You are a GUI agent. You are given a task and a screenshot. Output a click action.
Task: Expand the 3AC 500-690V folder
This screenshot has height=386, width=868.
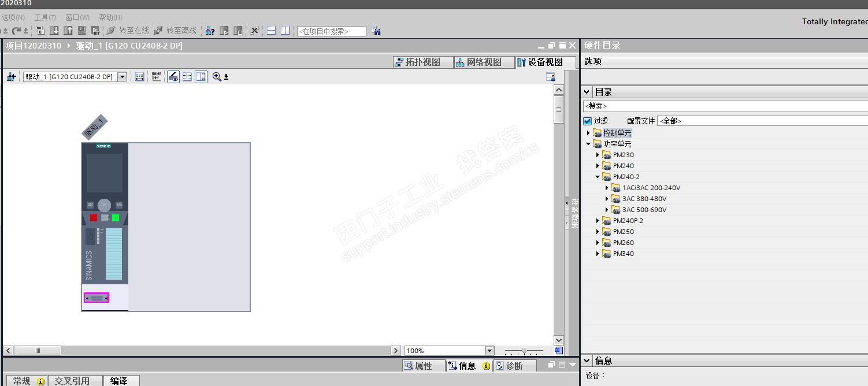point(607,210)
